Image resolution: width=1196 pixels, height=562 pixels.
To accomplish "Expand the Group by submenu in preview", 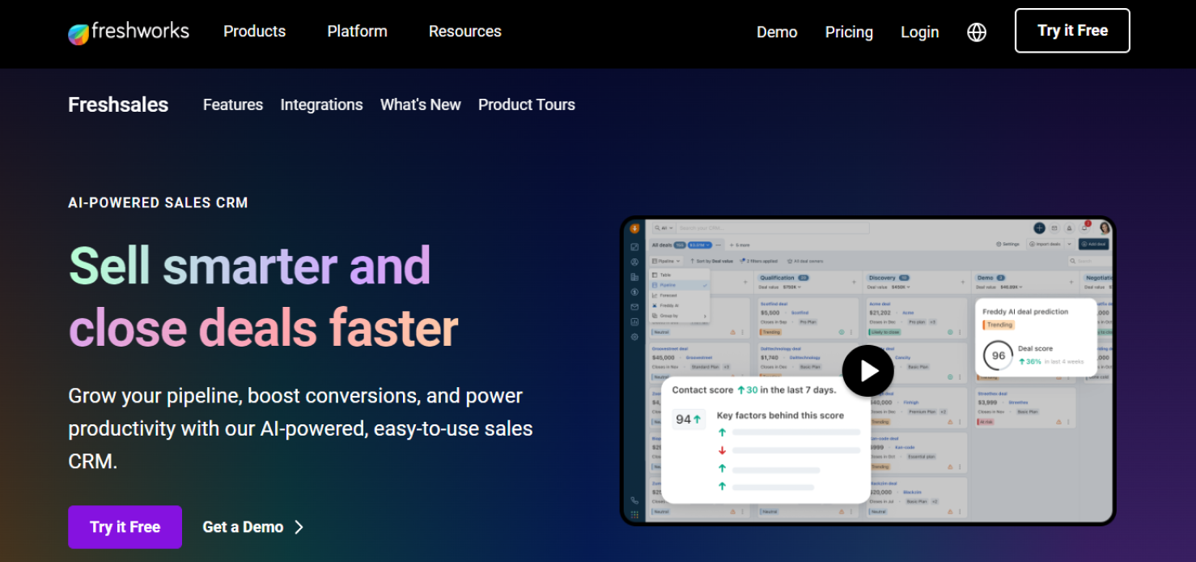I will [679, 316].
